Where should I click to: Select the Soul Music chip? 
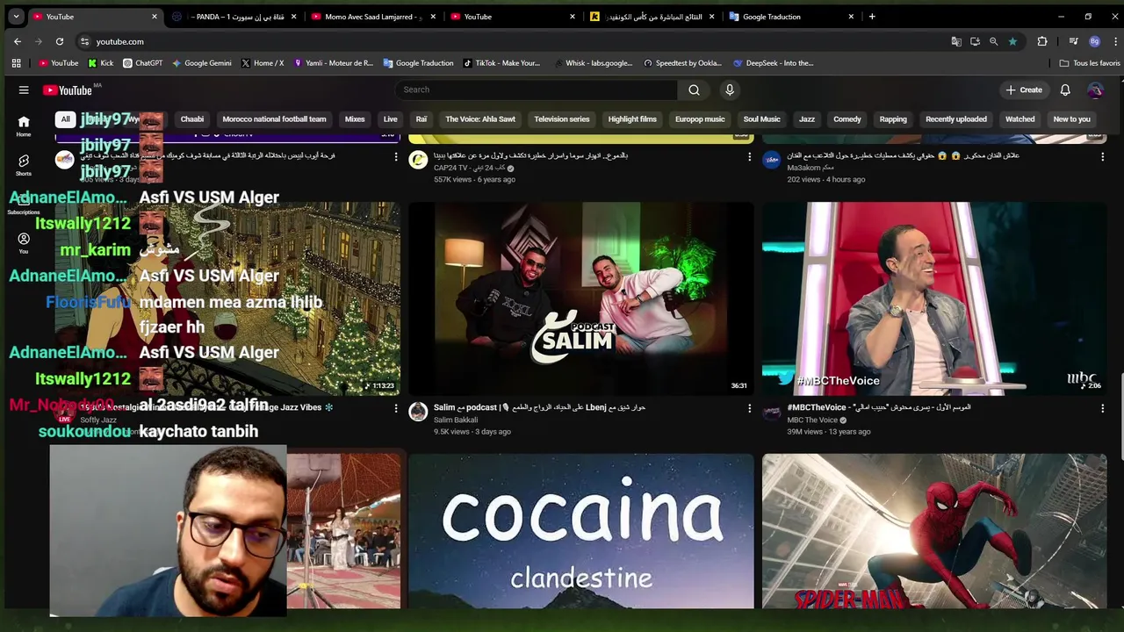tap(761, 119)
